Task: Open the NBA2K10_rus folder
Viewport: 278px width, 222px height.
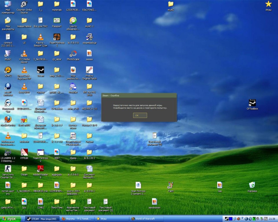Action: pyautogui.click(x=41, y=187)
